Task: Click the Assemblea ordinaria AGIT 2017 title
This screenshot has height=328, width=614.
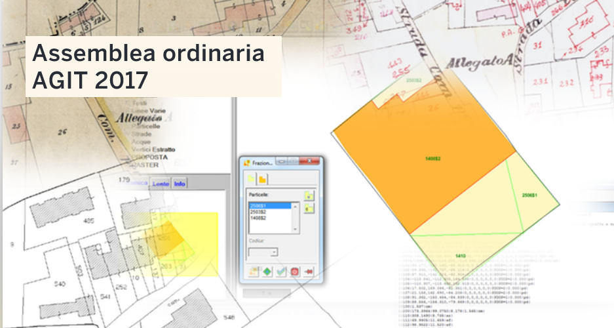Action: pyautogui.click(x=148, y=67)
